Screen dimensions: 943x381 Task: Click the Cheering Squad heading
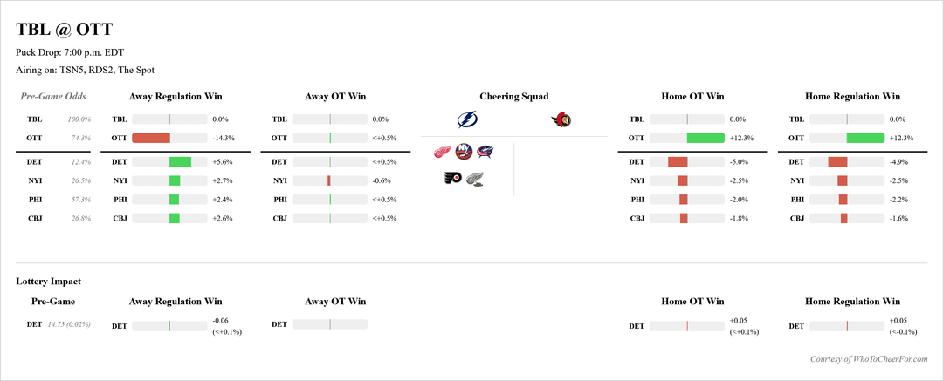click(513, 97)
